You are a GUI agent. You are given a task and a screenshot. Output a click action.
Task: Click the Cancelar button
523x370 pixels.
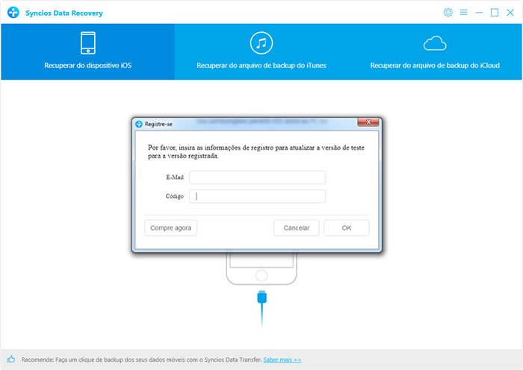pyautogui.click(x=296, y=228)
